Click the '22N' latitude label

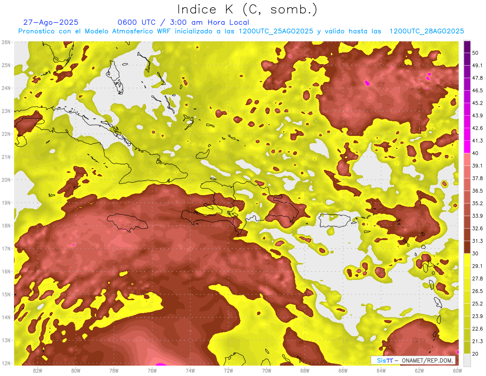click(6, 134)
